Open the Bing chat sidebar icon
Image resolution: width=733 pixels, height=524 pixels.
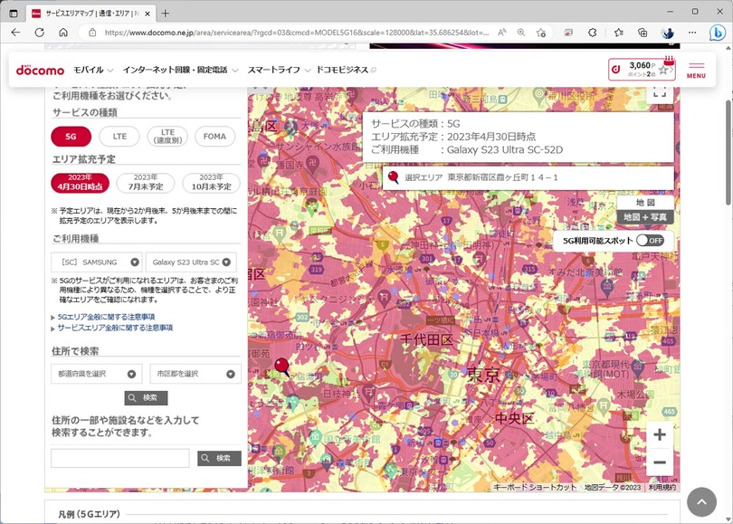click(x=717, y=33)
